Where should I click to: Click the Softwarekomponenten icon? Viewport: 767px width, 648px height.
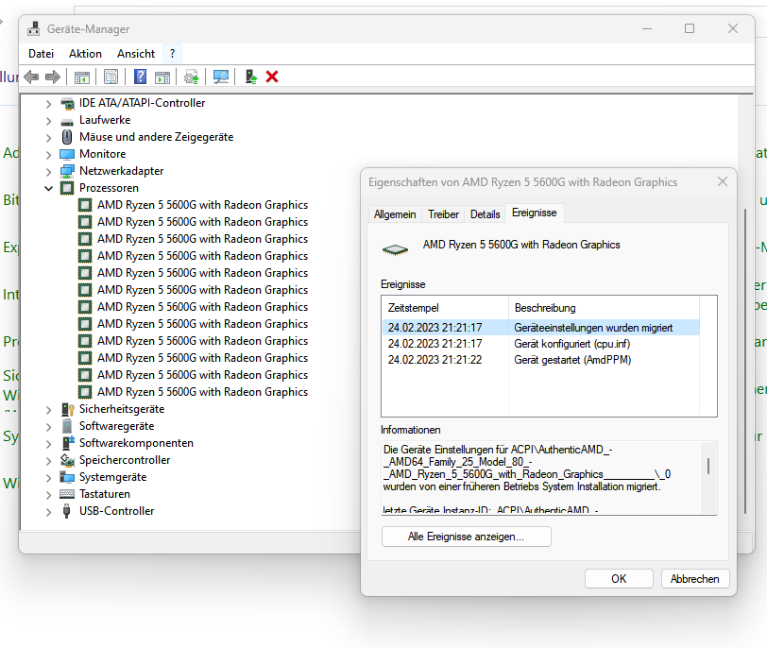click(67, 443)
